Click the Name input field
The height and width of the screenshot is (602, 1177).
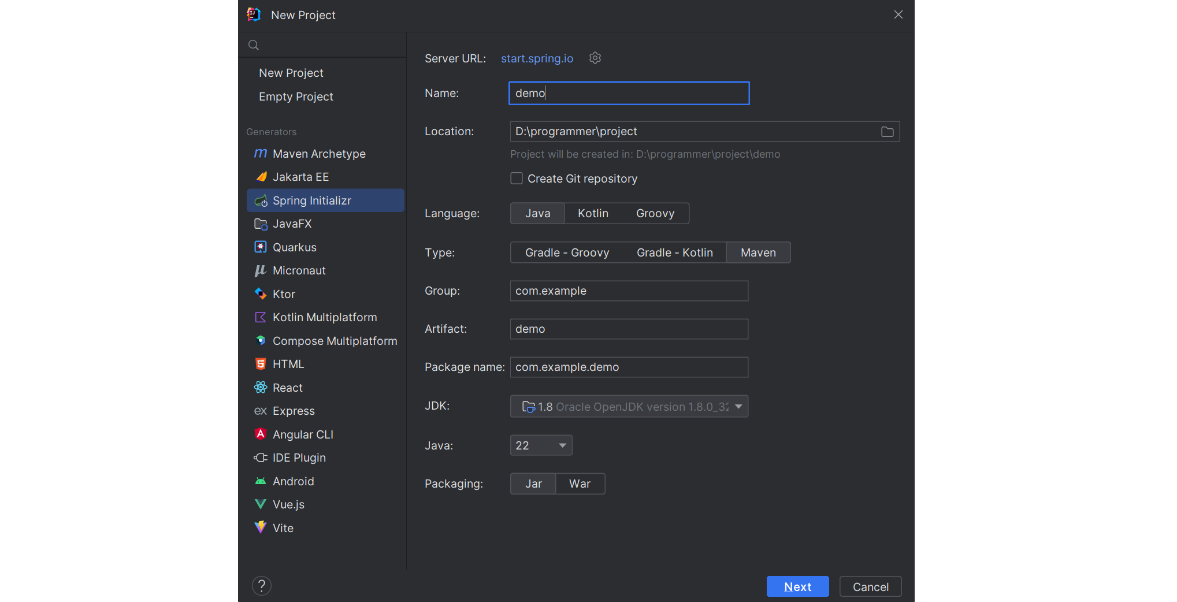629,93
